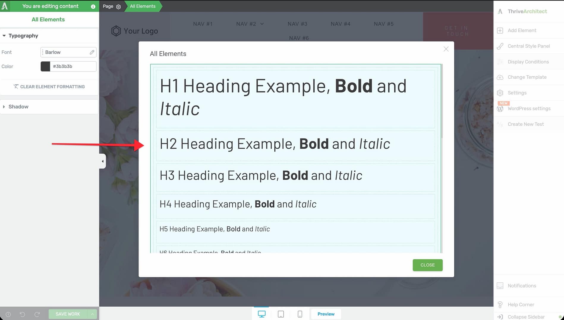Click Clear Element Formatting
Viewport: 564px width, 320px height.
tap(49, 87)
